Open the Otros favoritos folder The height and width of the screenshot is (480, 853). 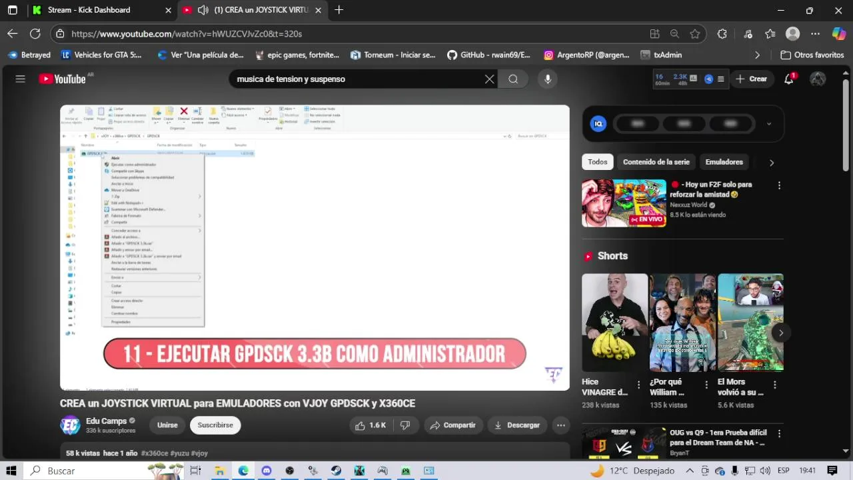[x=812, y=55]
